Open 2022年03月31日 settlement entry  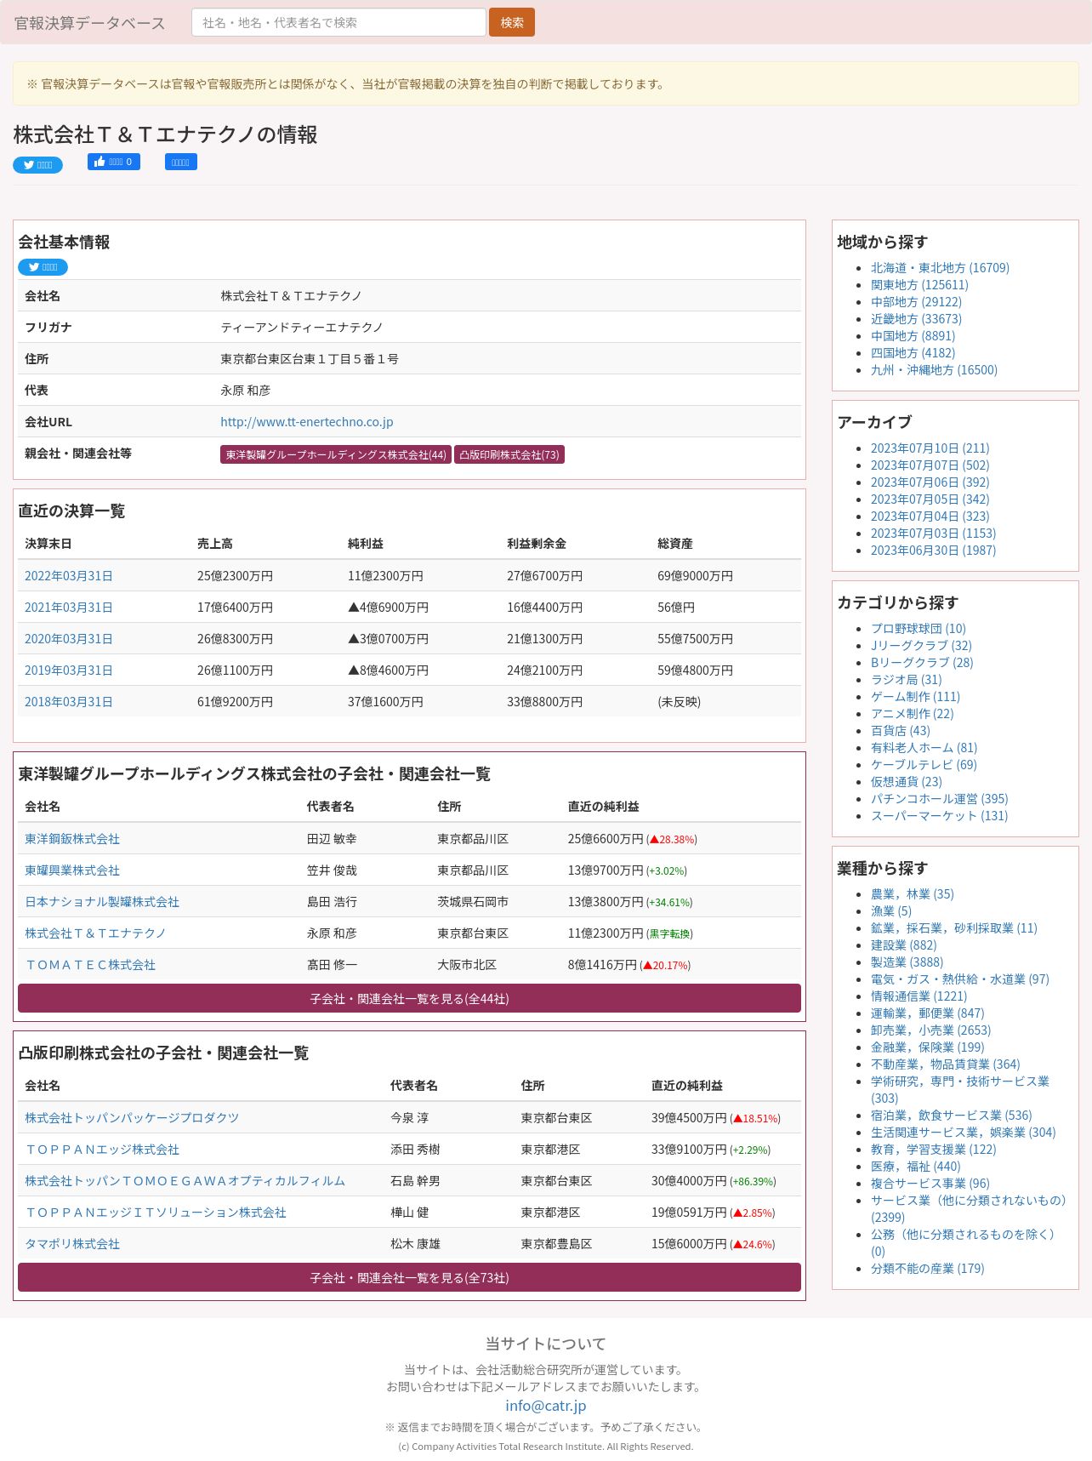[68, 576]
